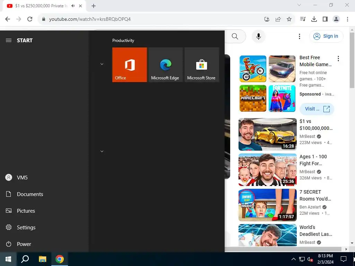Viewport: 355px width, 266px height.
Task: Click the Productivity group header
Action: 123,41
